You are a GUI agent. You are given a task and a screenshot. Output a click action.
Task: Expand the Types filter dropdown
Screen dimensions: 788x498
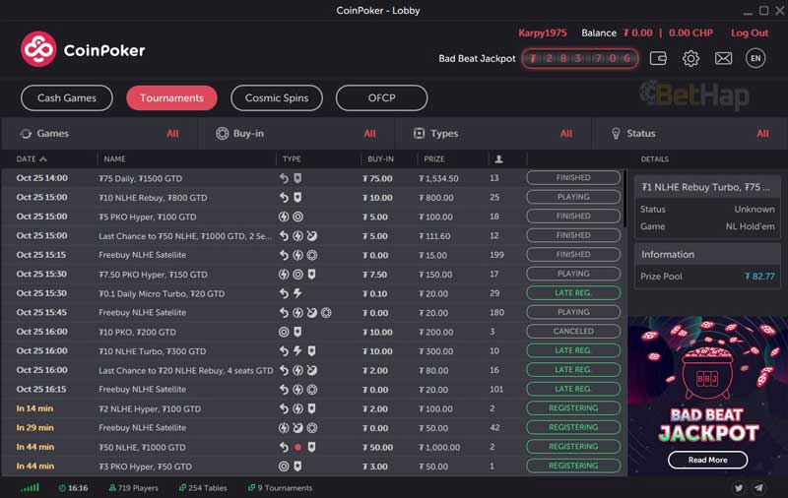click(x=493, y=134)
